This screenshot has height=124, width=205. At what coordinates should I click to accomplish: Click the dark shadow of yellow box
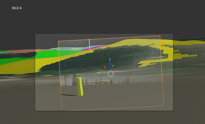point(68,95)
